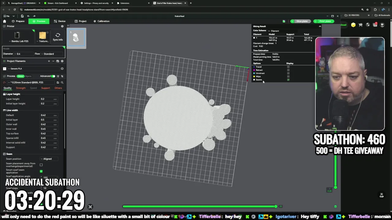
Task: Reload the browser page
Action: 14,9
